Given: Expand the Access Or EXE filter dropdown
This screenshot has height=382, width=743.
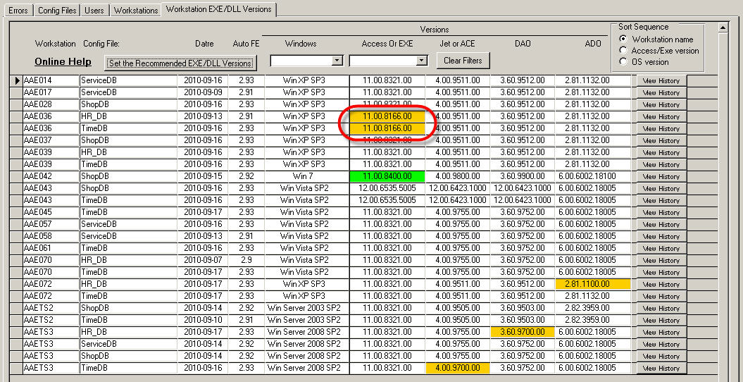Looking at the screenshot, I should click(422, 61).
